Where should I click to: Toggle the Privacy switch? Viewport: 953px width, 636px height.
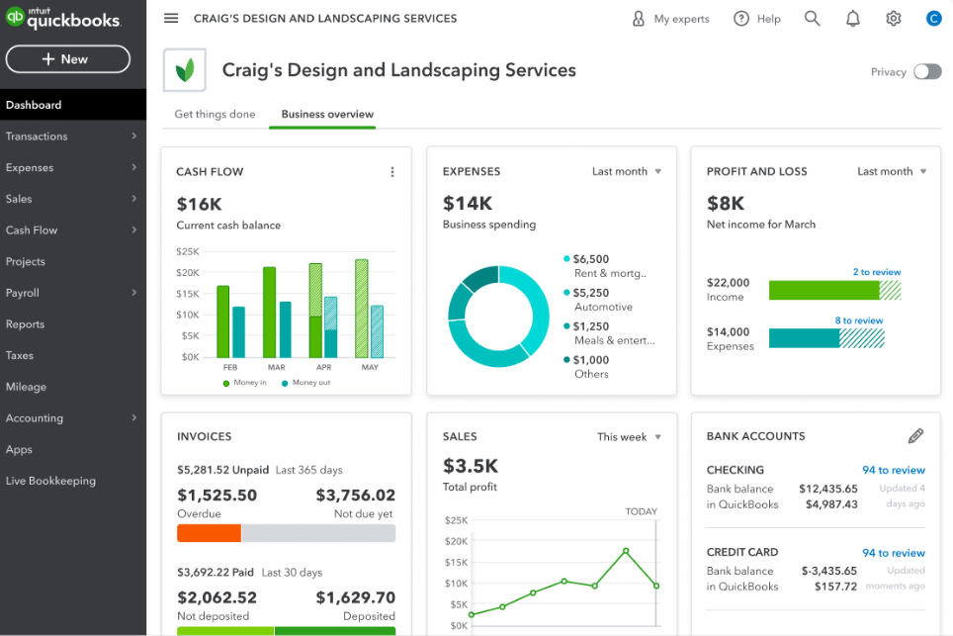(926, 71)
